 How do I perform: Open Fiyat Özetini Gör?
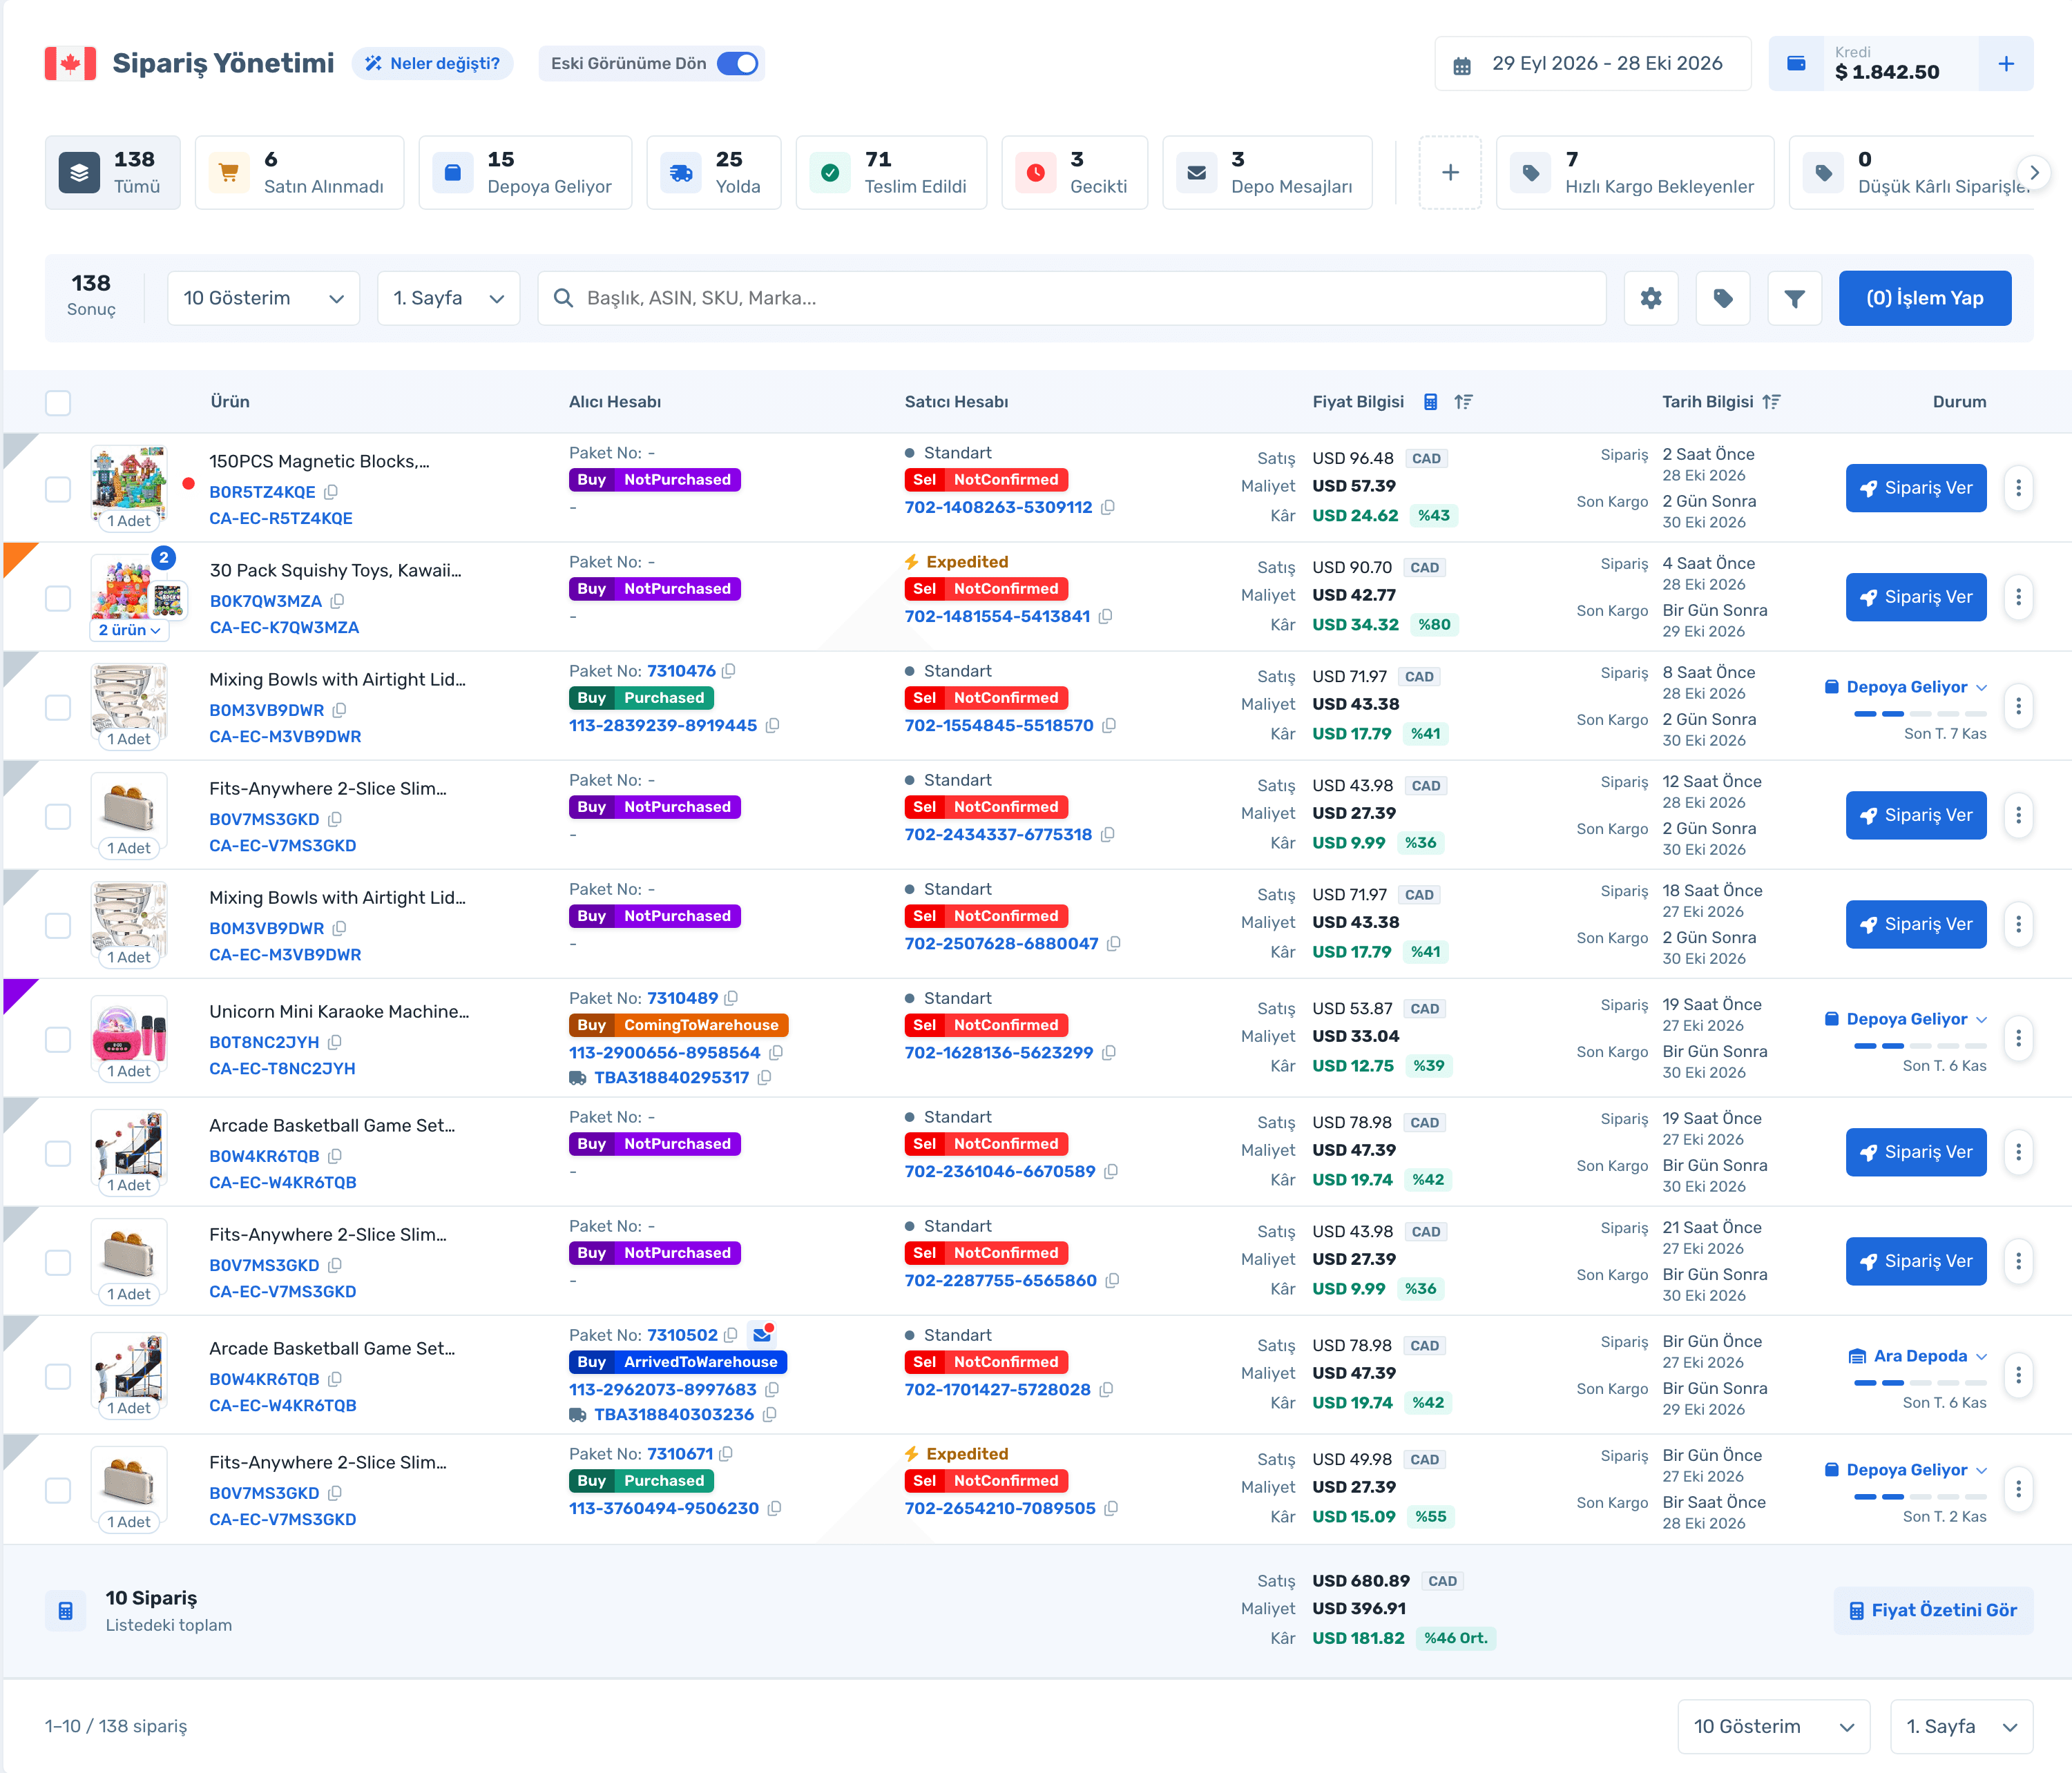click(x=1933, y=1610)
